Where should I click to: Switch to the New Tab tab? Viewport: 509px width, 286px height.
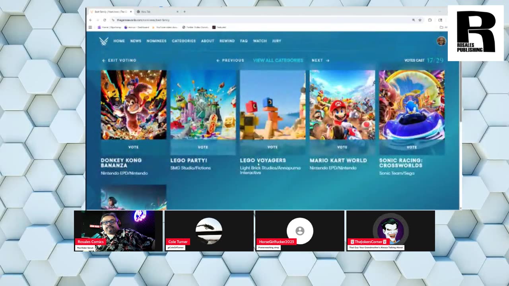point(157,12)
